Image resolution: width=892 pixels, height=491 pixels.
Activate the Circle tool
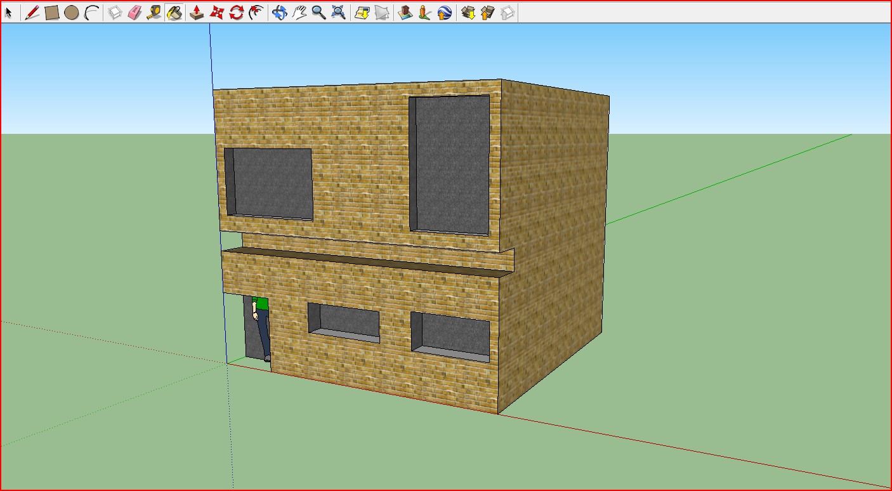(x=72, y=12)
